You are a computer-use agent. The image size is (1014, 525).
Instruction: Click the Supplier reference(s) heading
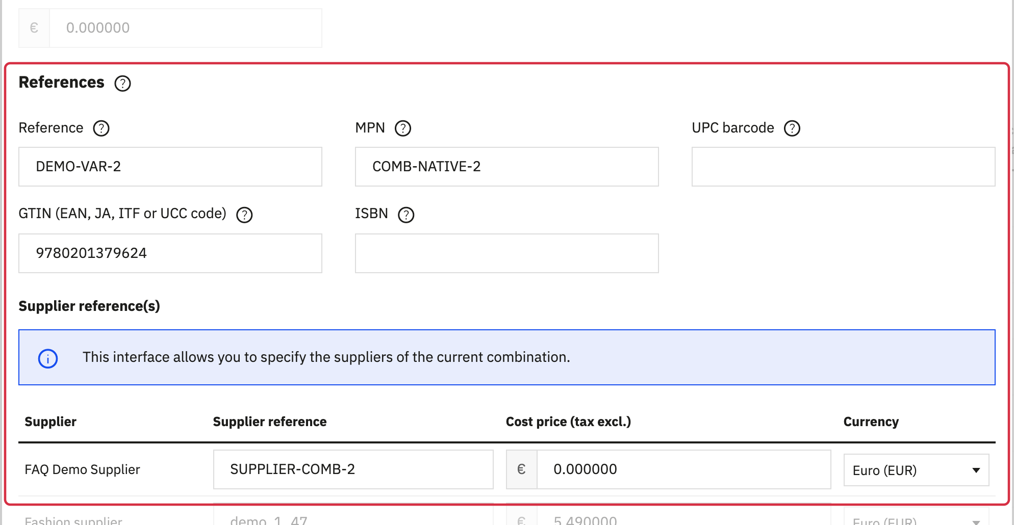(89, 306)
